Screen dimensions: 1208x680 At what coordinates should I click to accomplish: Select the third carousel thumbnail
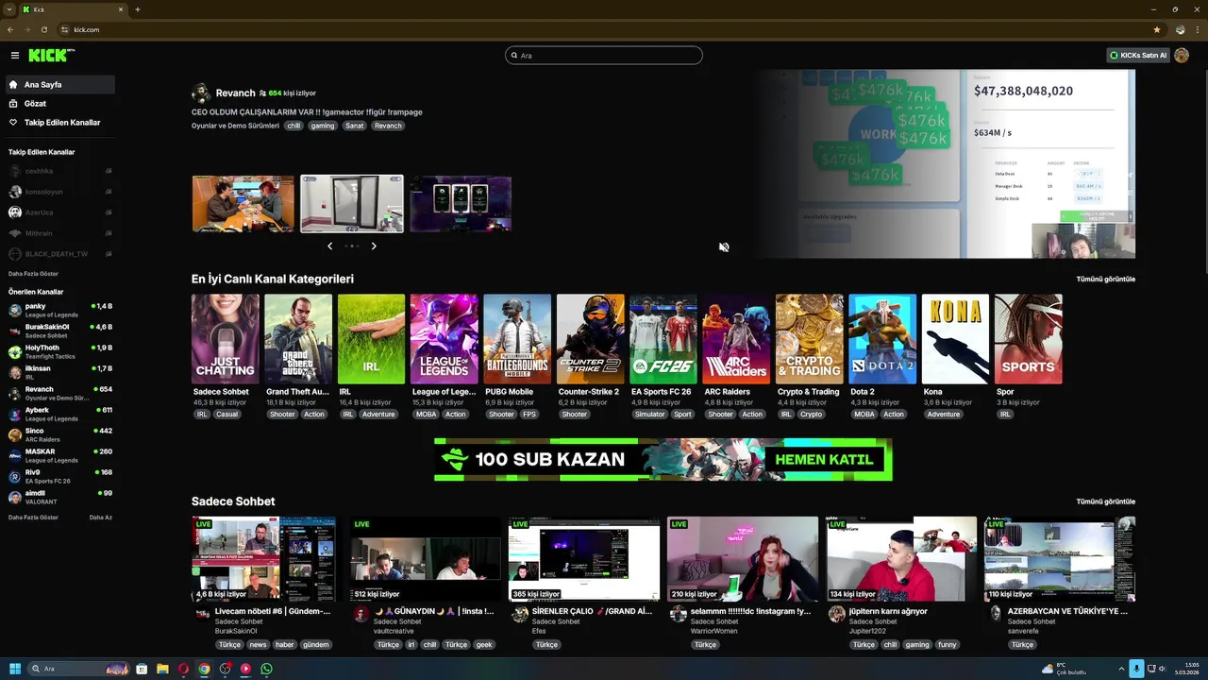pos(461,204)
